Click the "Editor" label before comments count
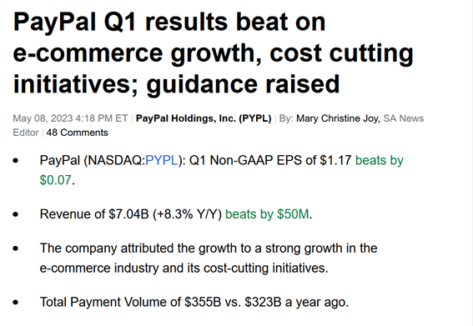The width and height of the screenshot is (473, 326). (x=26, y=133)
